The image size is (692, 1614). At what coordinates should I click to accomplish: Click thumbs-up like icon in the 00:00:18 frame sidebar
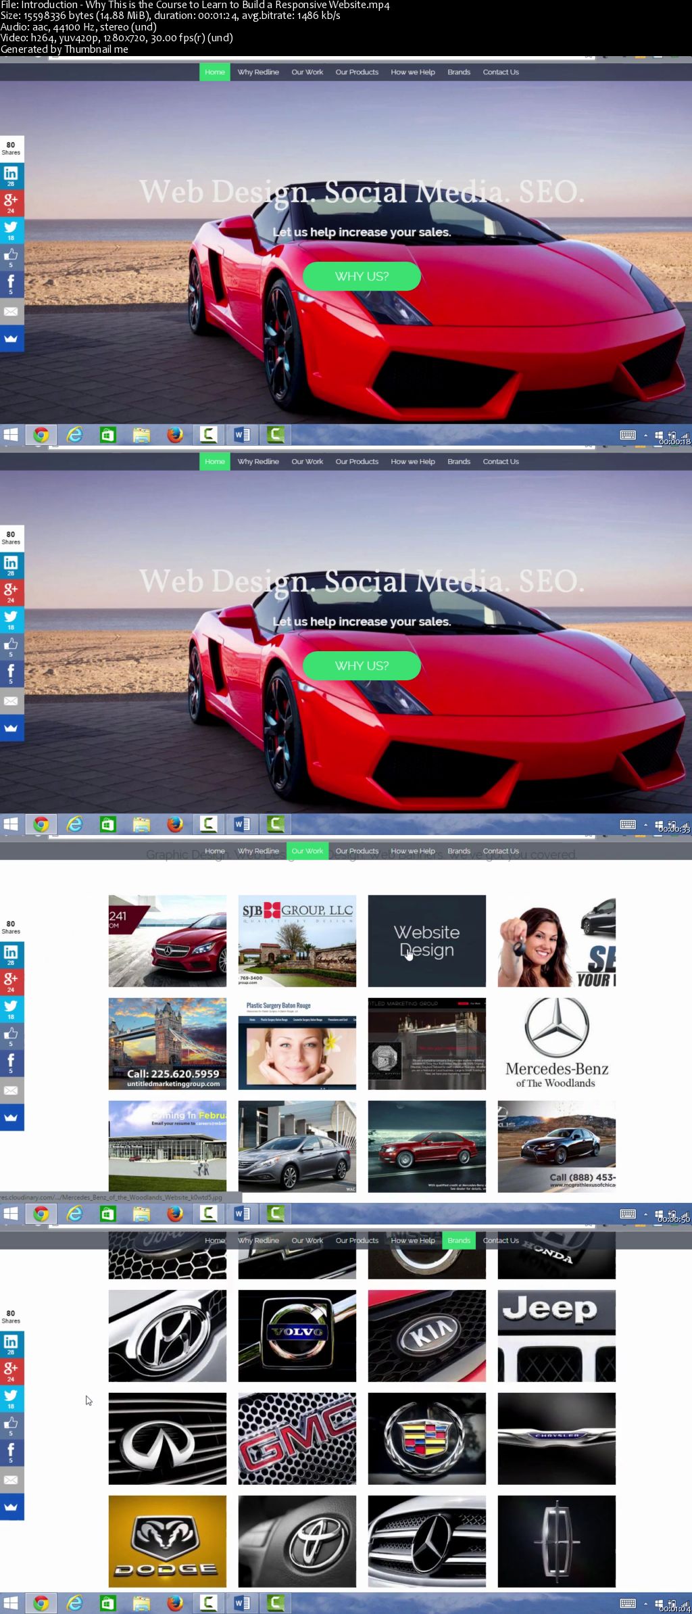point(11,257)
